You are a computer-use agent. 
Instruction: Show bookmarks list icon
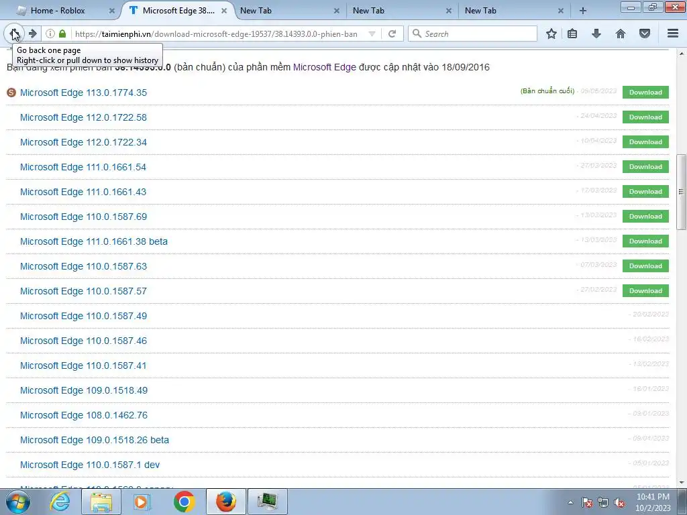point(572,34)
